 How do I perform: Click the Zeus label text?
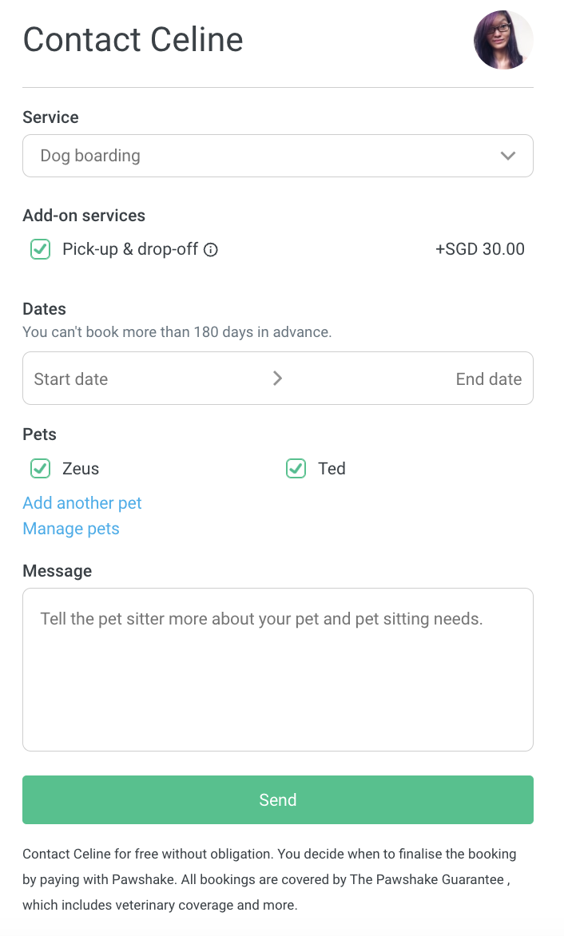click(81, 469)
